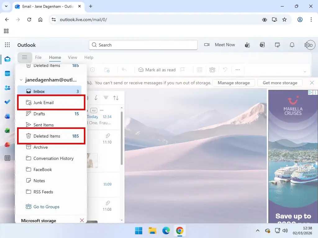Open the Outlook Settings gear

coord(307,45)
